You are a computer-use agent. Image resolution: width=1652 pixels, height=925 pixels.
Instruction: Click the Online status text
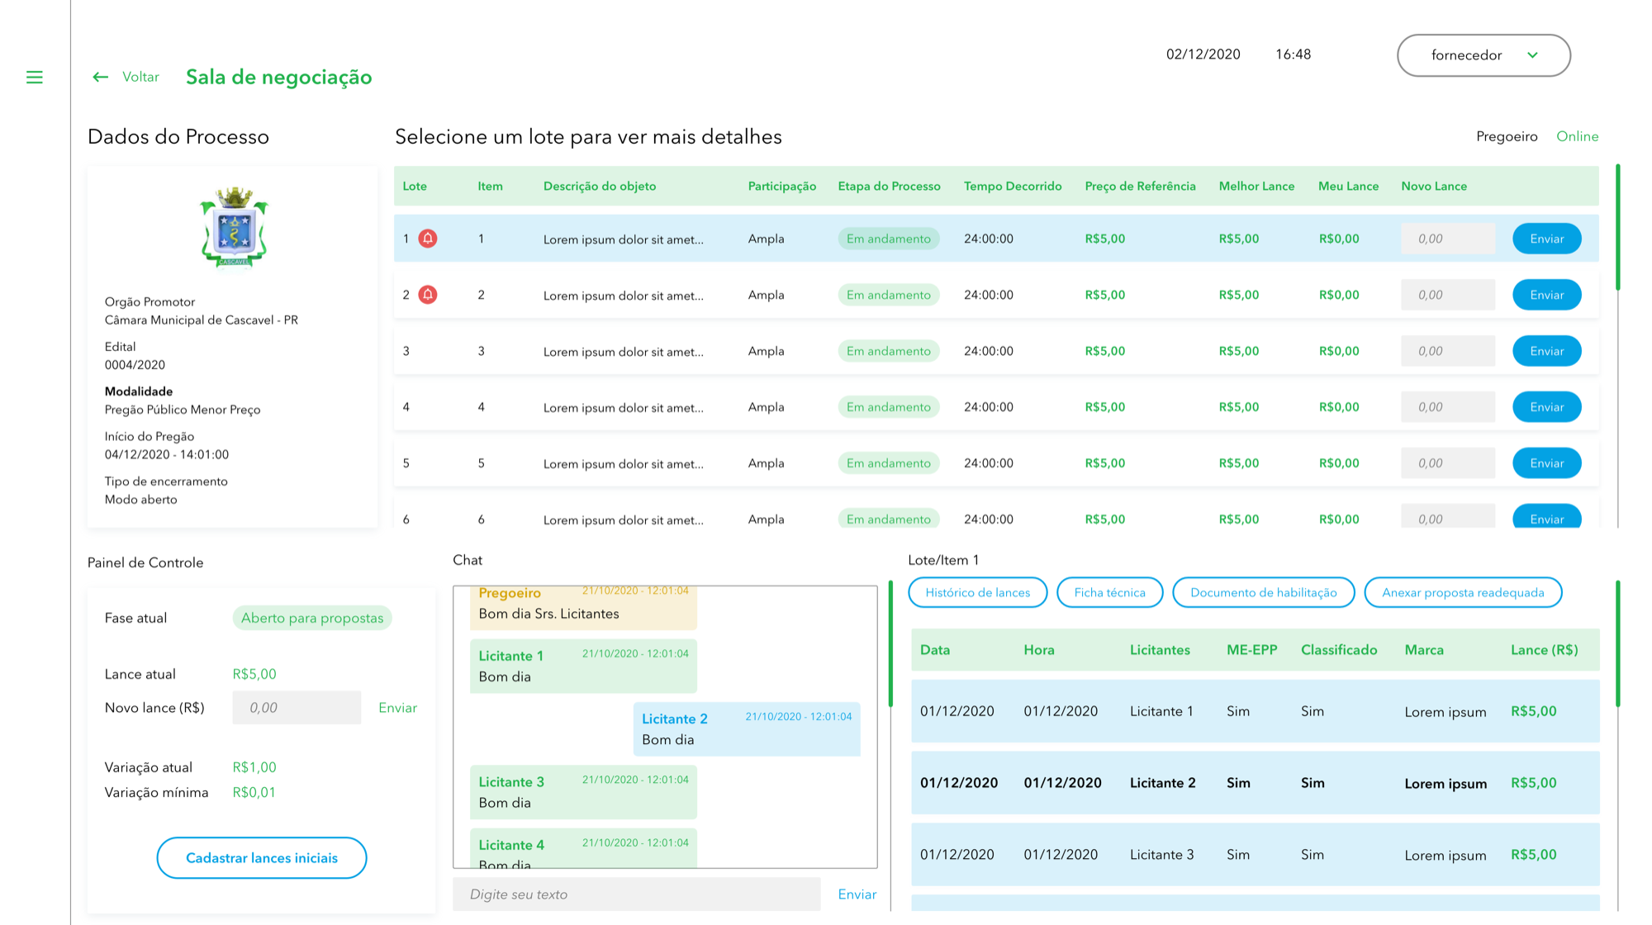tap(1577, 136)
